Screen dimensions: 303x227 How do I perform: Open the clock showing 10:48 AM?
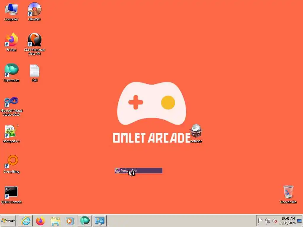288,220
